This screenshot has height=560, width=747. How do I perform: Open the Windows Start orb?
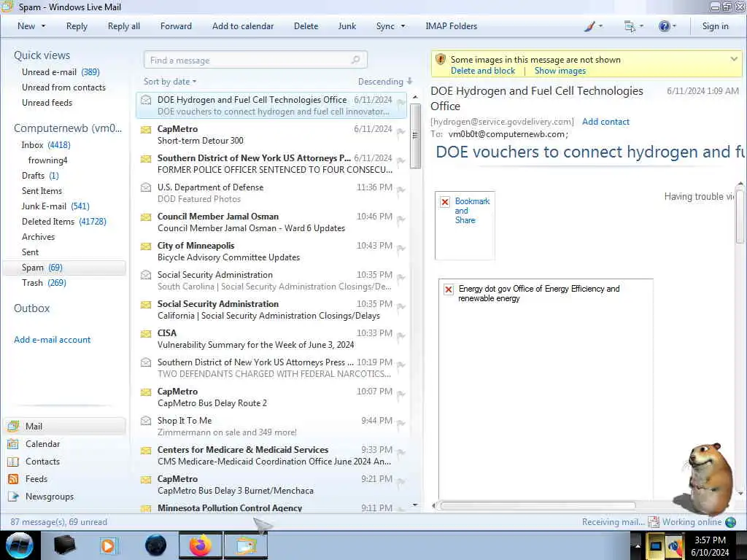point(20,545)
